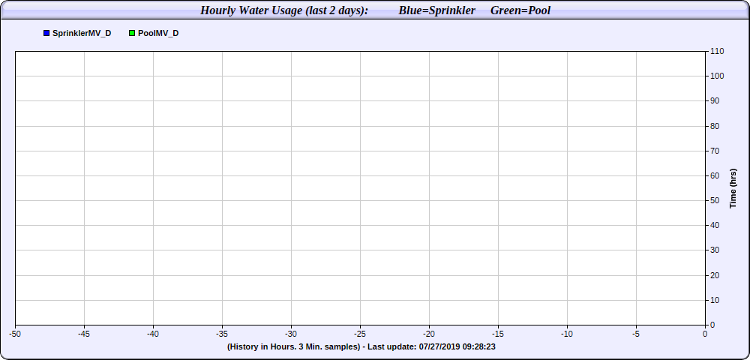
Task: Click the -15 label on the x-axis
Action: point(498,334)
